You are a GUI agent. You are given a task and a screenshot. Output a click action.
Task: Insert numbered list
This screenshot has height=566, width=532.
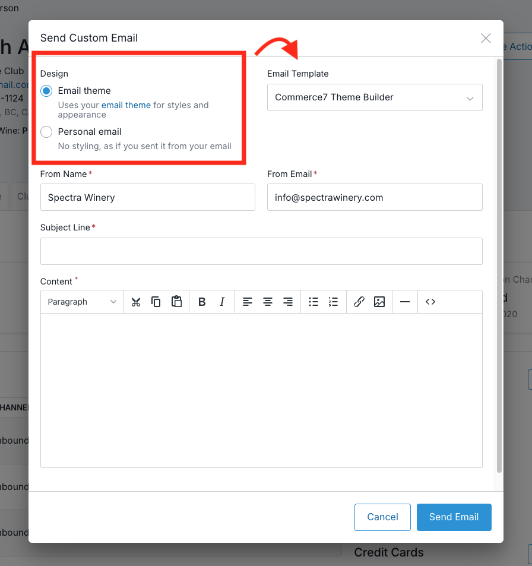334,302
